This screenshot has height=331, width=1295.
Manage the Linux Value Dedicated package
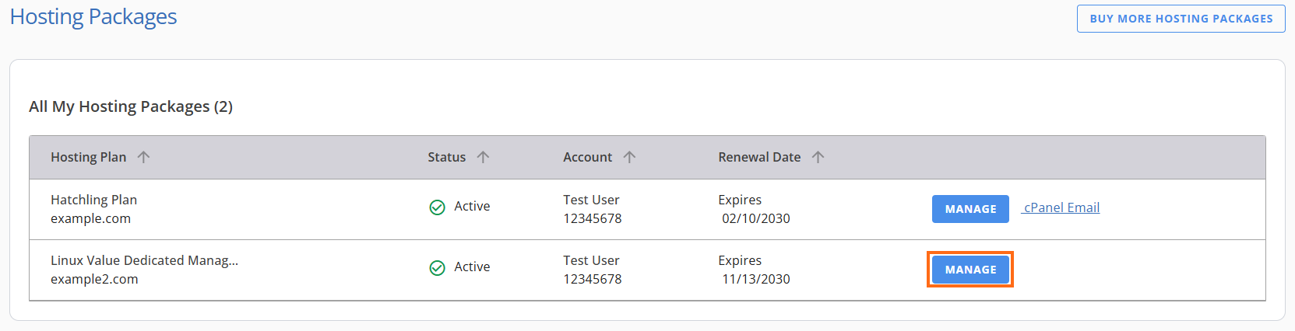[970, 270]
